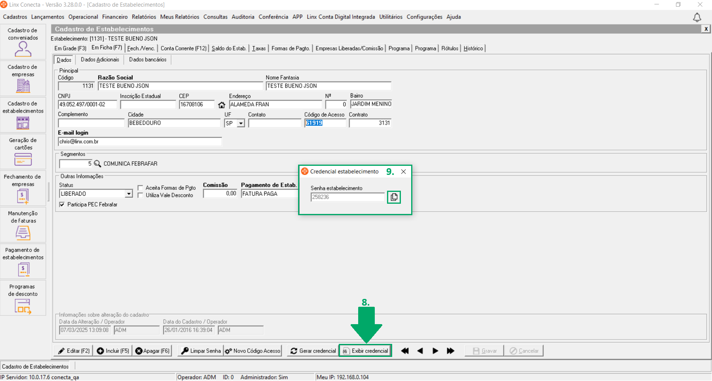This screenshot has height=381, width=712.
Task: Go to the previous record
Action: pyautogui.click(x=420, y=351)
